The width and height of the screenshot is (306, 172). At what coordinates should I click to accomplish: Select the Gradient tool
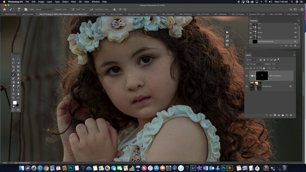tap(13, 82)
